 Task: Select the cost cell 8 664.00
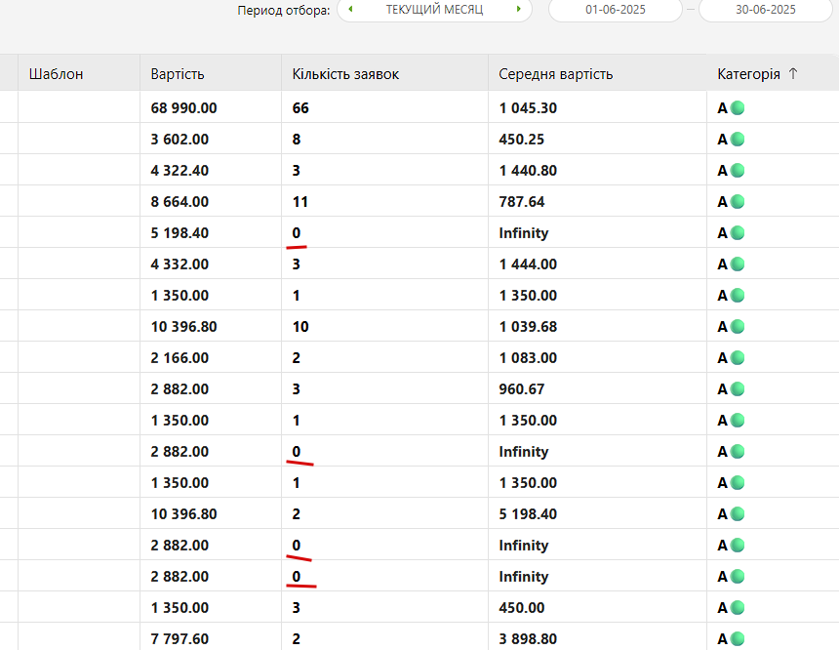[180, 202]
